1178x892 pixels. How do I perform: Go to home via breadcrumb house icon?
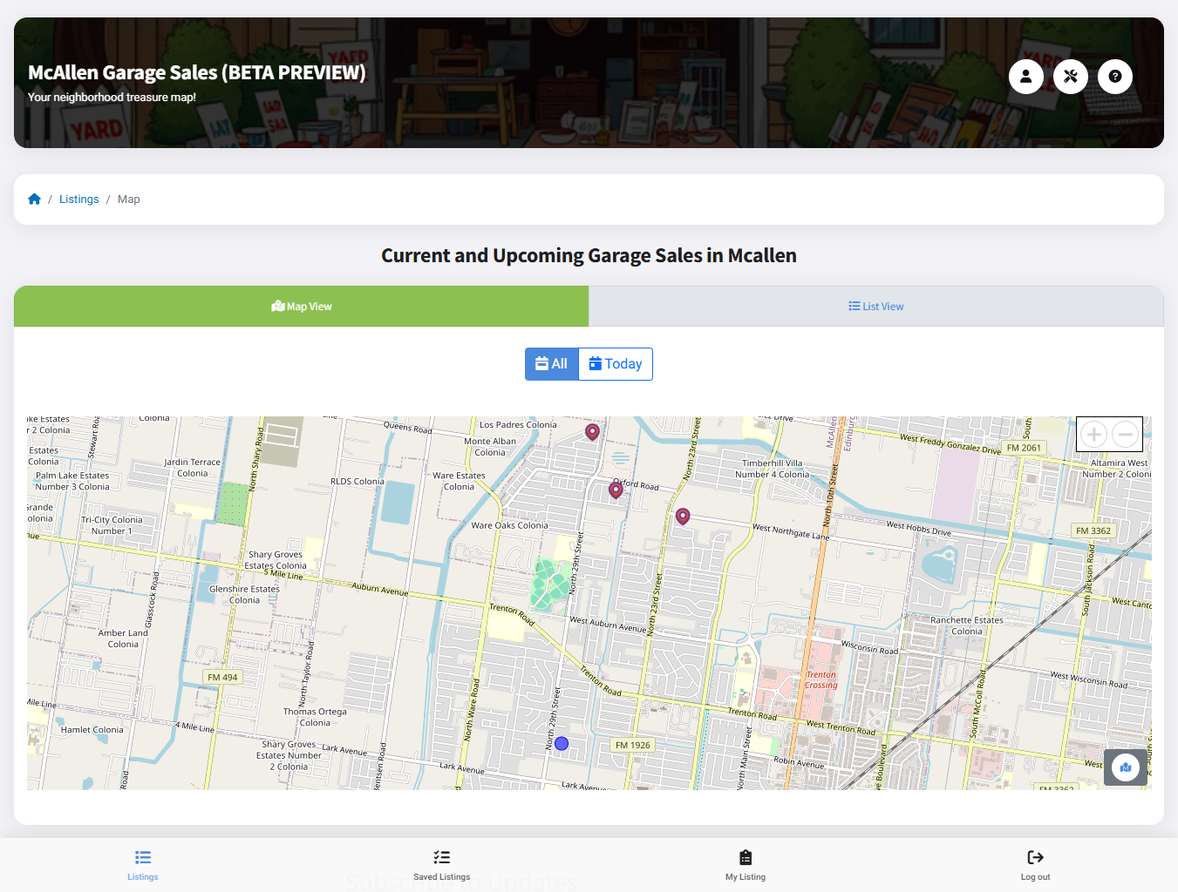tap(35, 199)
